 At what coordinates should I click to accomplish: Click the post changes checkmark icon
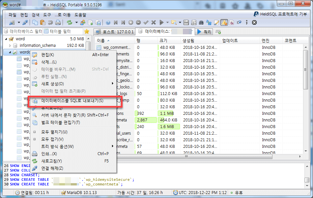146,22
